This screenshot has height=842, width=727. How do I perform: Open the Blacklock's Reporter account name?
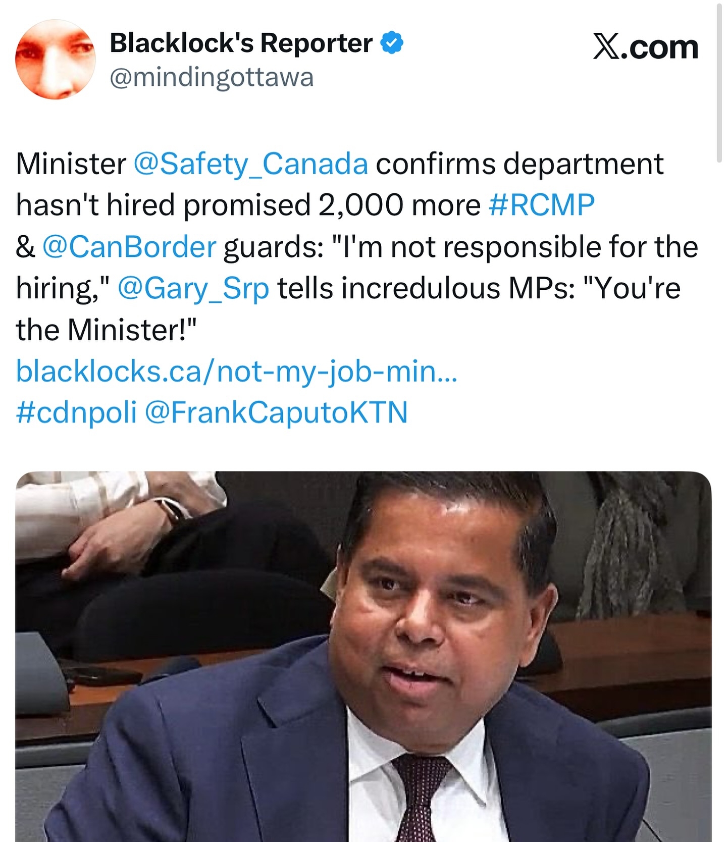coord(241,43)
